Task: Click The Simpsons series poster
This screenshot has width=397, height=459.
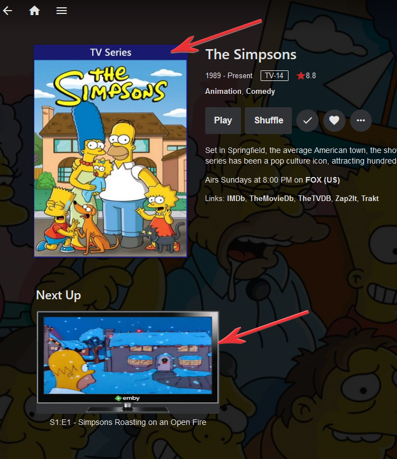Action: 111,151
